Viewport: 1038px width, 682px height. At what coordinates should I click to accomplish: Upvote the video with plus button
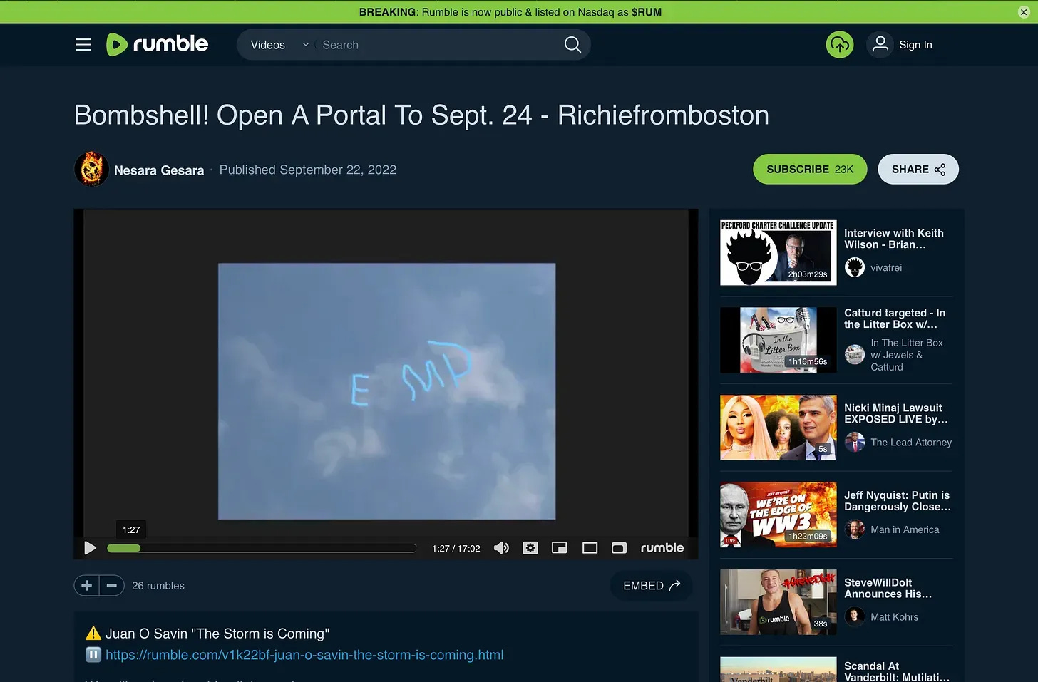pos(87,586)
